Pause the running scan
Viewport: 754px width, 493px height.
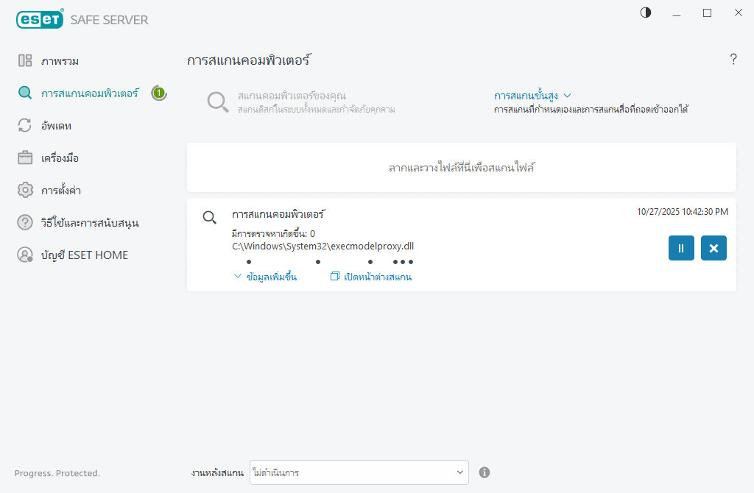680,248
